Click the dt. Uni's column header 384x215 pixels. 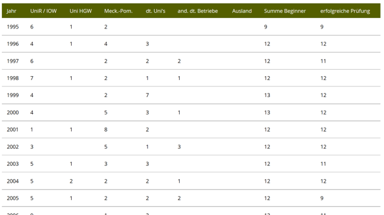pyautogui.click(x=155, y=11)
